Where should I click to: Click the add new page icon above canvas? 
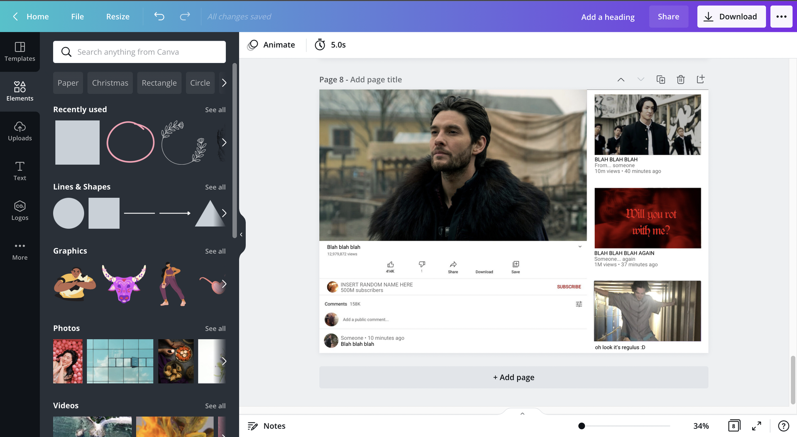tap(700, 79)
